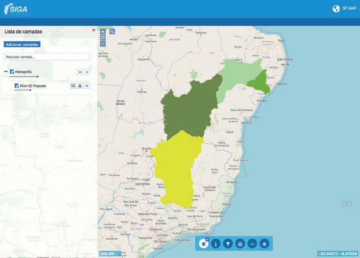This screenshot has height=258, width=360.
Task: Open attribute table for Nível 02 Proposto
Action: [73, 86]
